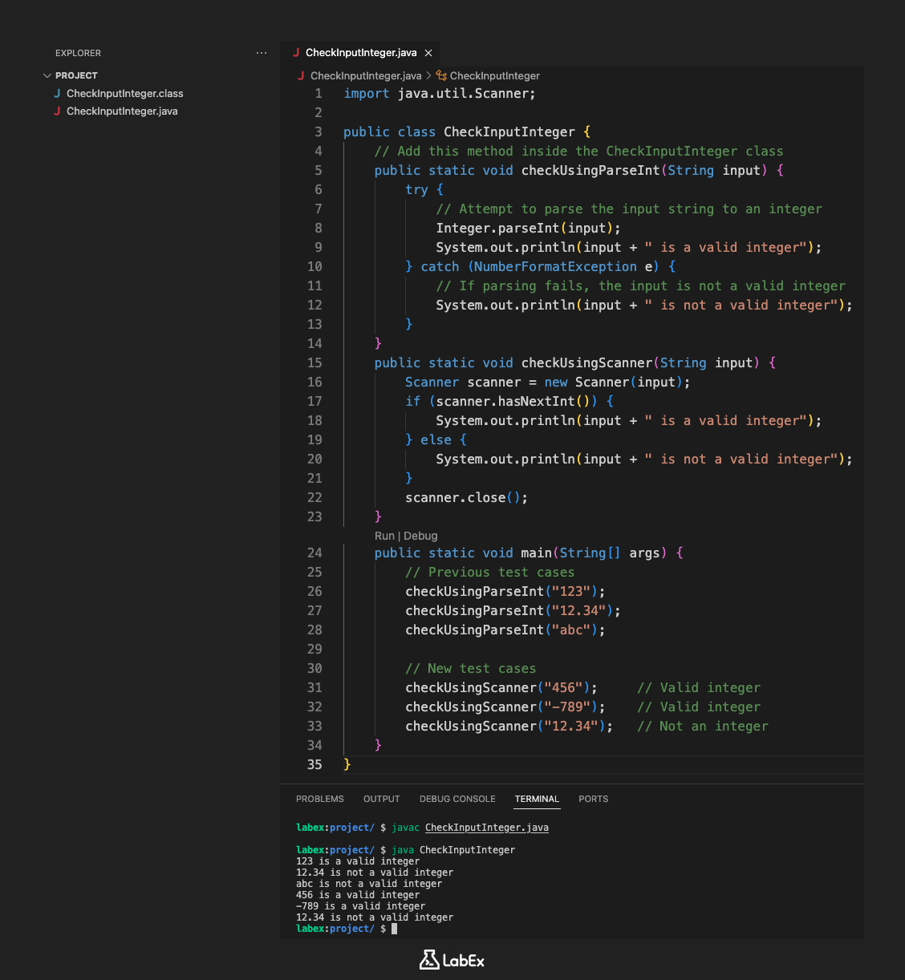This screenshot has height=980, width=905.
Task: Select CheckInputInteger.java in the explorer
Action: [x=122, y=111]
